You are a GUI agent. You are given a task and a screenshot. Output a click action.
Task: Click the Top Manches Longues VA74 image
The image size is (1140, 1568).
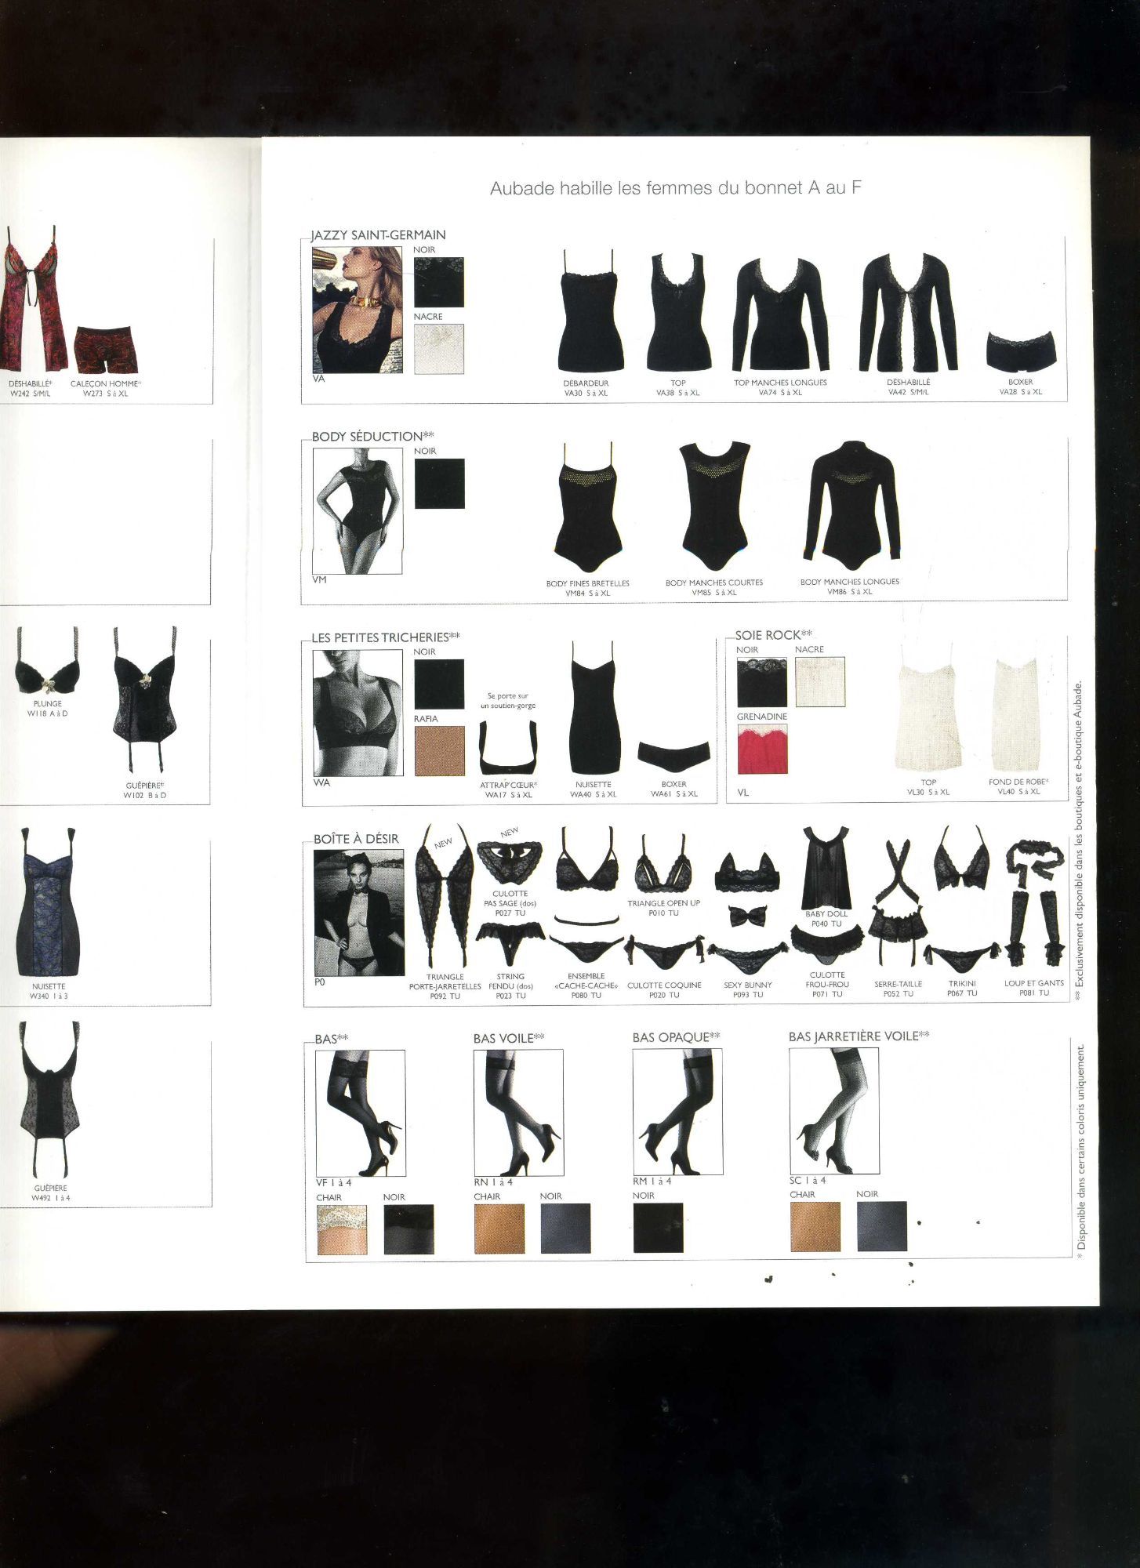pos(781,316)
